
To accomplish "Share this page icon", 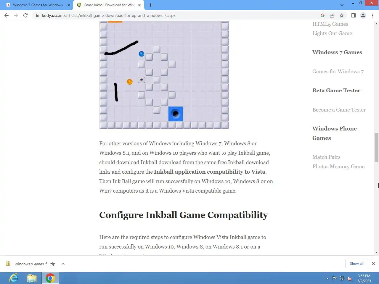I will coord(332,15).
